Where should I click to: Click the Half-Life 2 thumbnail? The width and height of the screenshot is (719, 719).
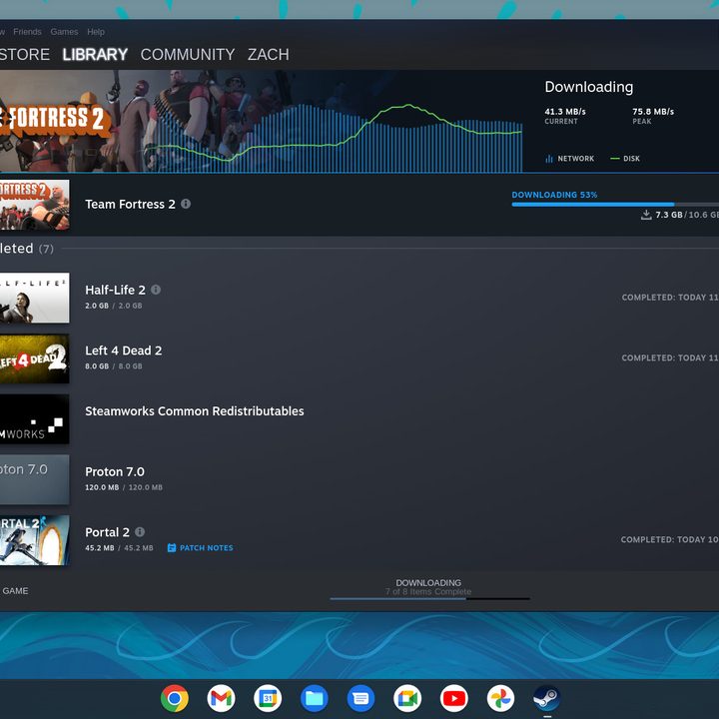[x=34, y=298]
